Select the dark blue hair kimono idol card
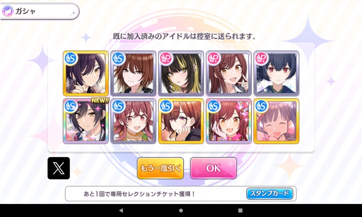The height and width of the screenshot is (217, 362). 276,73
